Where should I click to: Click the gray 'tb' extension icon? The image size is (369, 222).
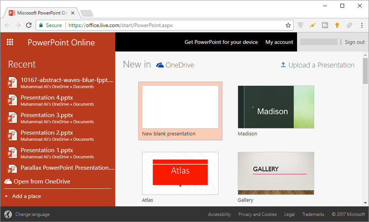point(325,25)
